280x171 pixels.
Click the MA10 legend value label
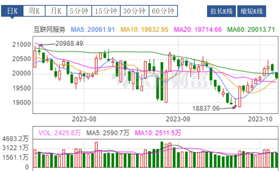tap(144, 30)
